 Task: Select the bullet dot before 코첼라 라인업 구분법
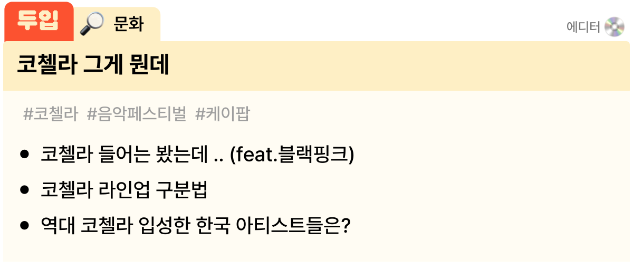click(24, 190)
